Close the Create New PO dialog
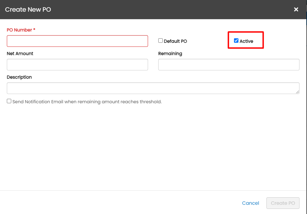This screenshot has width=307, height=214. pos(296,10)
